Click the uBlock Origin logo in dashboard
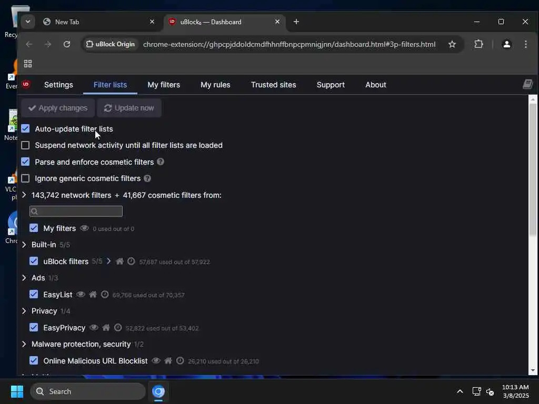Screen dimensions: 539x404 (26, 84)
